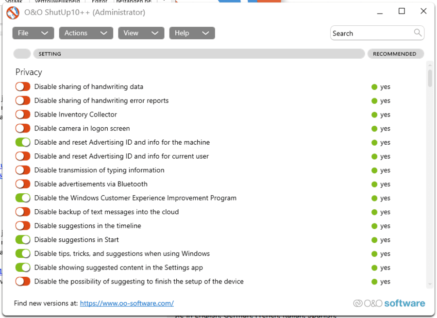This screenshot has width=437, height=318.
Task: Select "Disable transmission of typing information" text
Action: (99, 170)
